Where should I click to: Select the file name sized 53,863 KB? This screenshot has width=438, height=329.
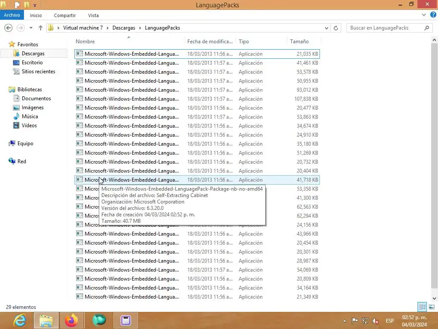pyautogui.click(x=132, y=117)
